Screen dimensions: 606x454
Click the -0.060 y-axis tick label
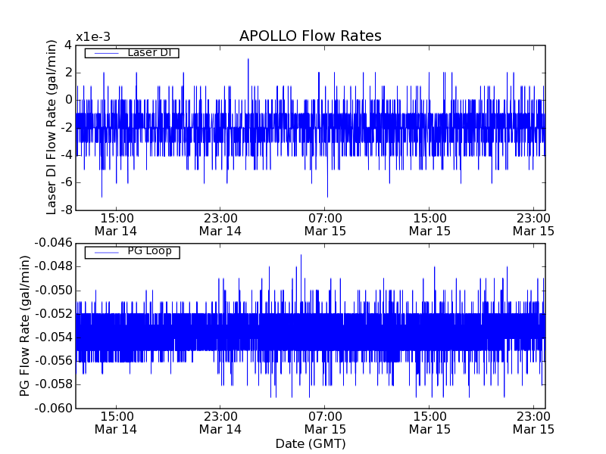tap(52, 409)
